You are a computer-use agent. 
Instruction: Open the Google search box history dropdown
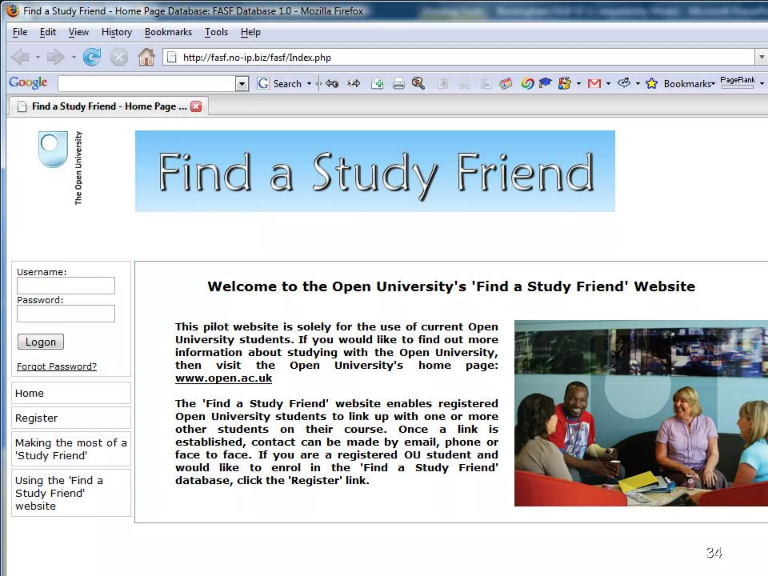(x=242, y=83)
